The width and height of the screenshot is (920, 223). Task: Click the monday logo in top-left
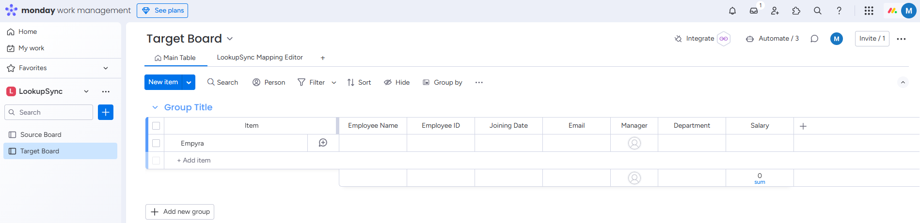click(11, 10)
